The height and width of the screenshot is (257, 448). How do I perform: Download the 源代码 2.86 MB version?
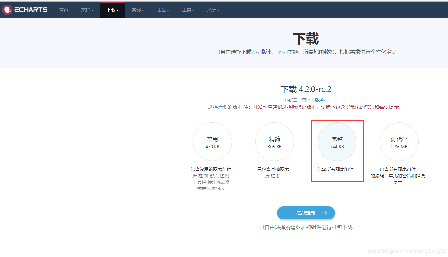[399, 142]
